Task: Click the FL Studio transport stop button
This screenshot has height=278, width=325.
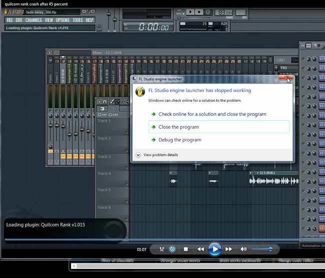Action: 199,12
